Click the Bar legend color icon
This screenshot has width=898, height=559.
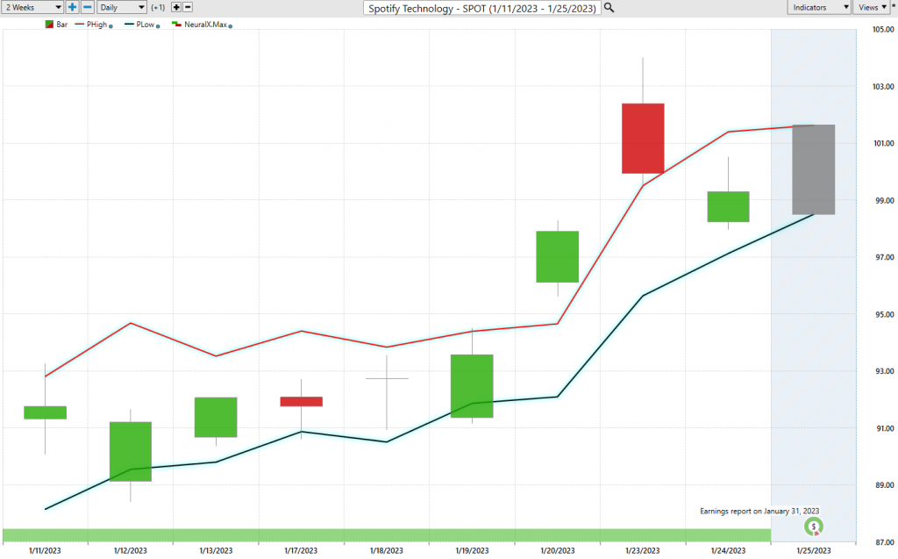[x=49, y=25]
